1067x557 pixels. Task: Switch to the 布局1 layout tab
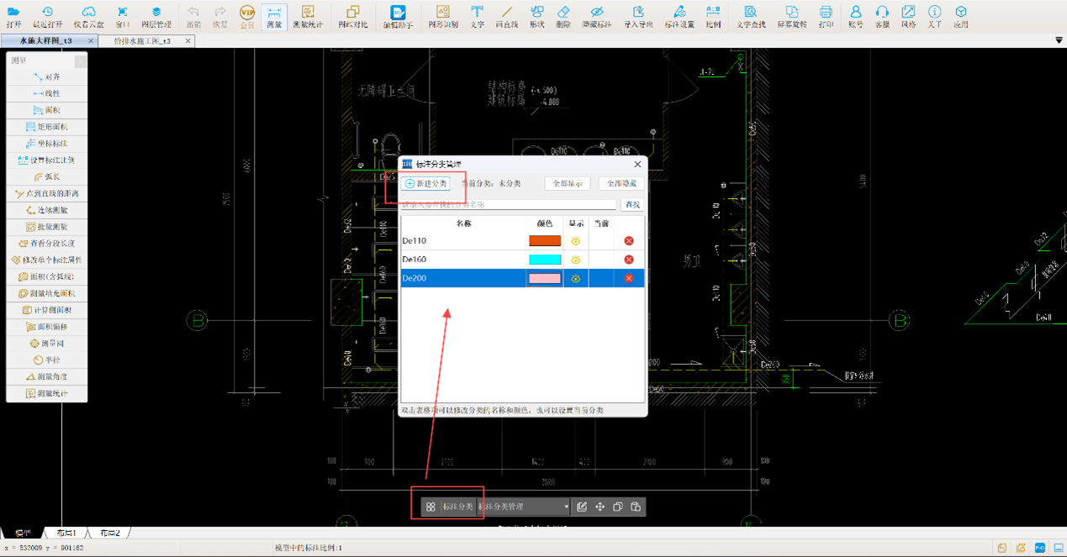click(66, 533)
